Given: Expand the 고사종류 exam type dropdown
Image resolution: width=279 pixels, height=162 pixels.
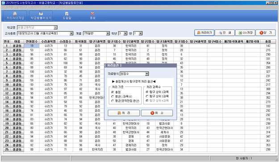Looking at the screenshot, I should 71,34.
